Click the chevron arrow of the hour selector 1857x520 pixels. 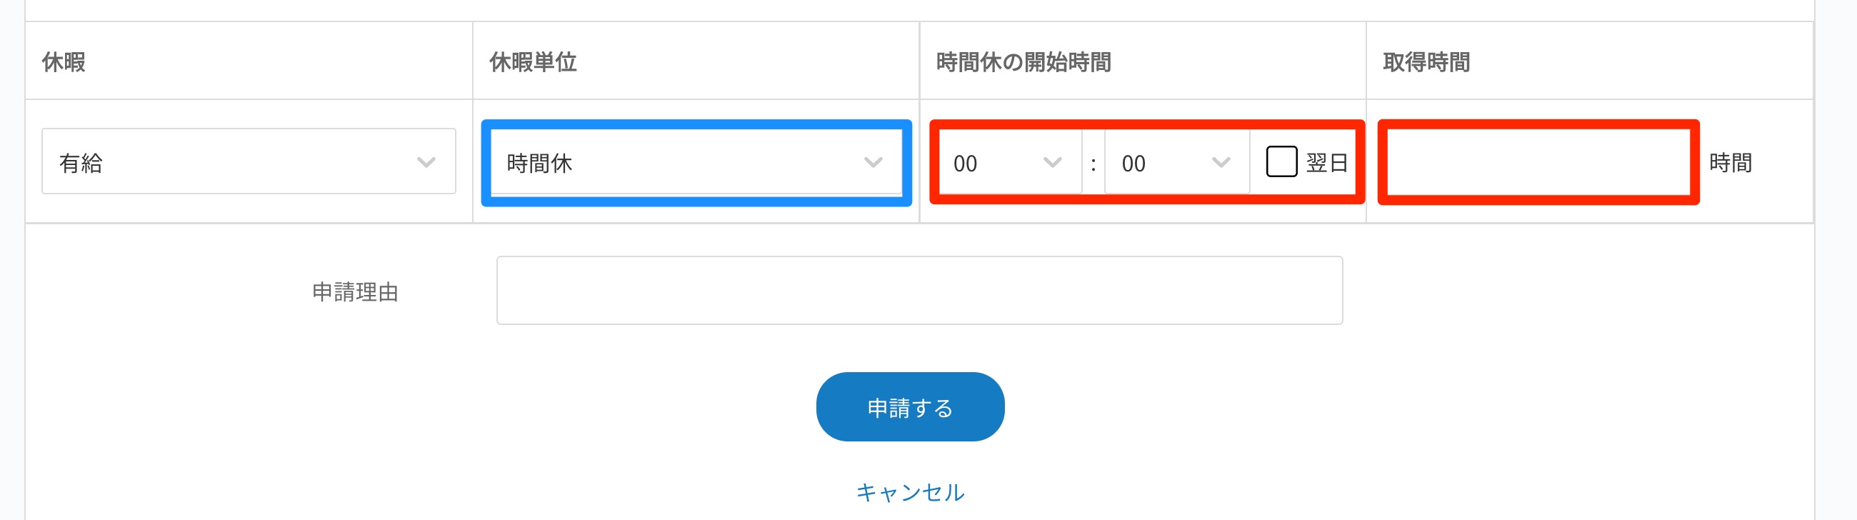[1053, 162]
